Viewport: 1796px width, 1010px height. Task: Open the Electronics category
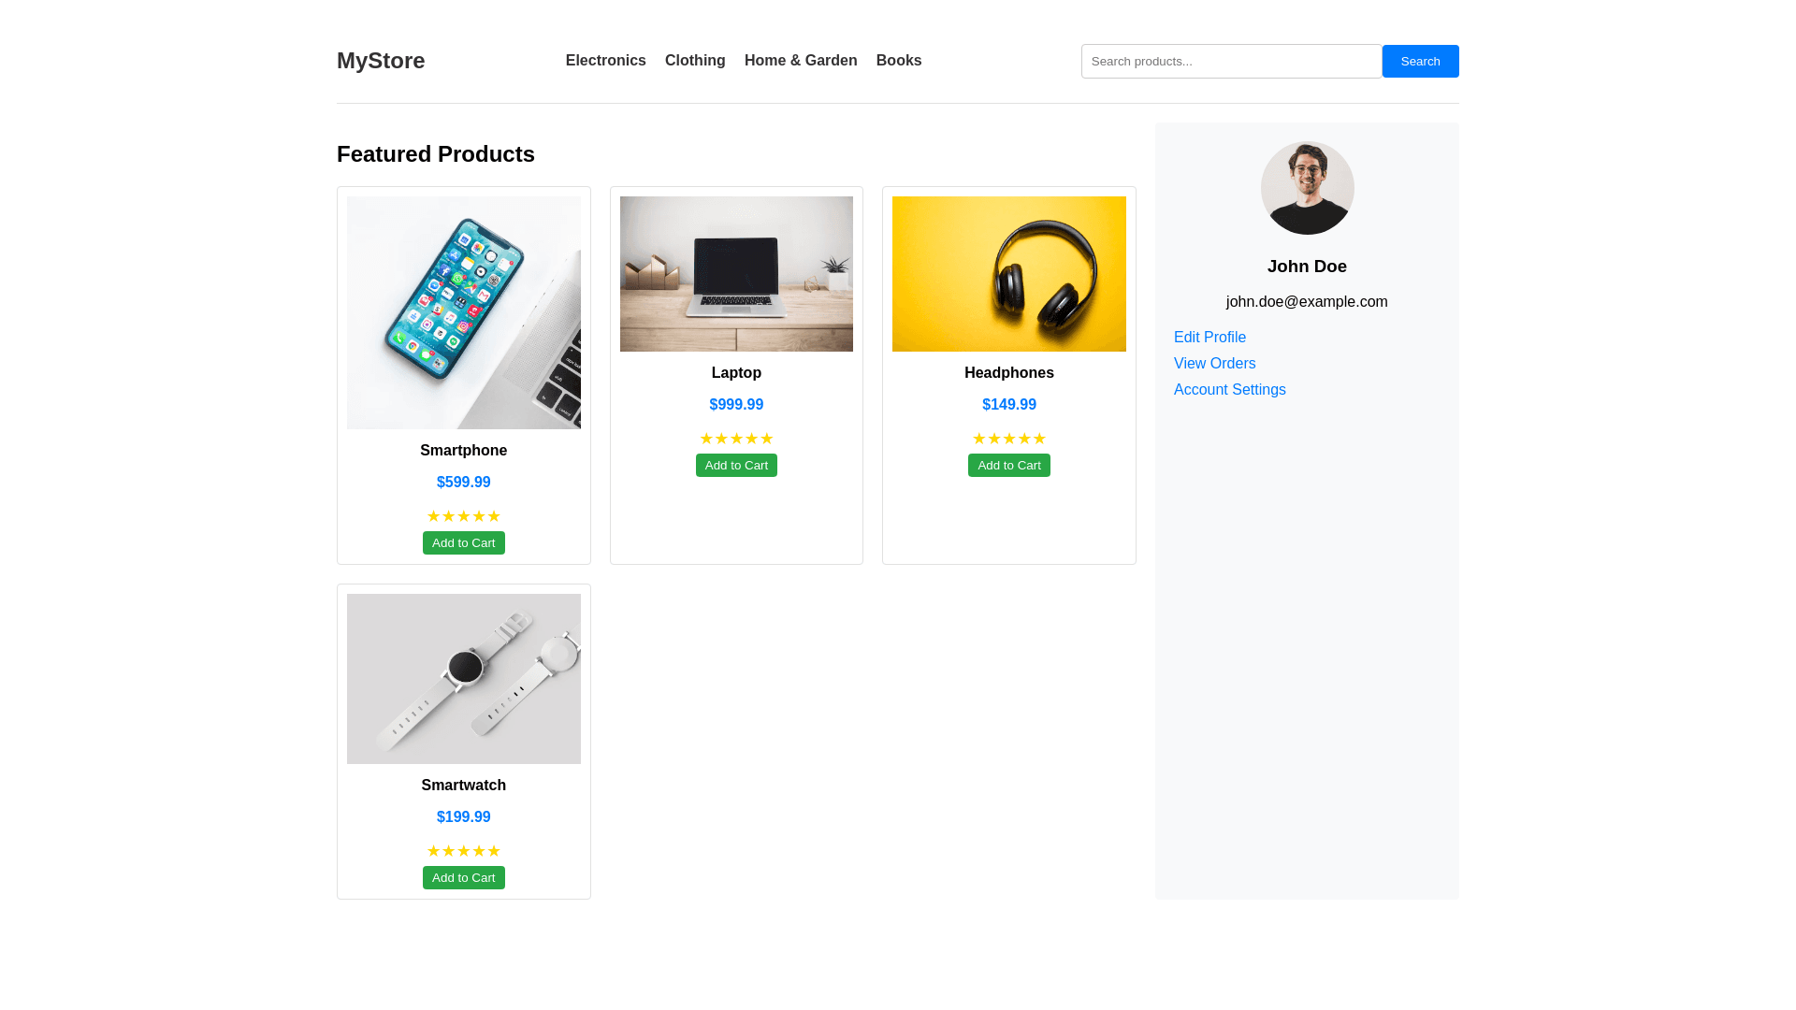[605, 61]
